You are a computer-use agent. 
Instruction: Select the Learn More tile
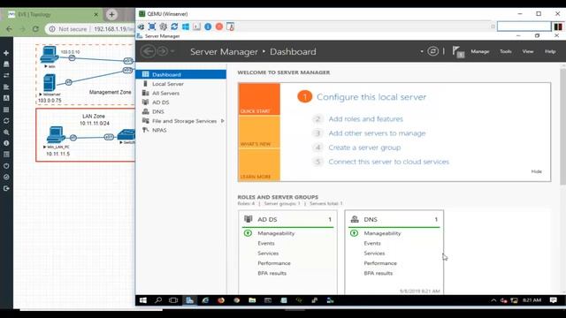click(x=259, y=165)
